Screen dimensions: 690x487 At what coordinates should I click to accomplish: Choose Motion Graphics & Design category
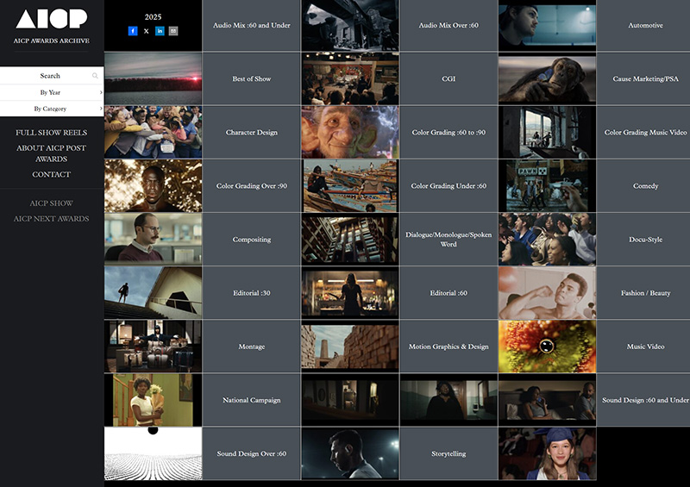(x=448, y=347)
